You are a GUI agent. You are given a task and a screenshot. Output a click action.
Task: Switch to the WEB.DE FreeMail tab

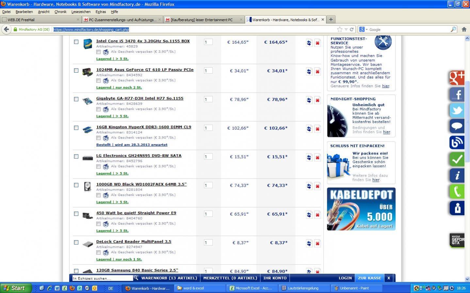pyautogui.click(x=41, y=20)
